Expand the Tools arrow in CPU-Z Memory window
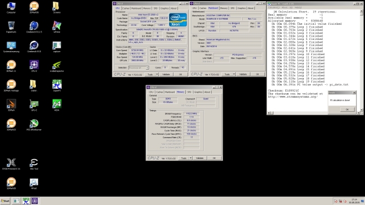Viewport: 365px width, 205px height. click(190, 158)
